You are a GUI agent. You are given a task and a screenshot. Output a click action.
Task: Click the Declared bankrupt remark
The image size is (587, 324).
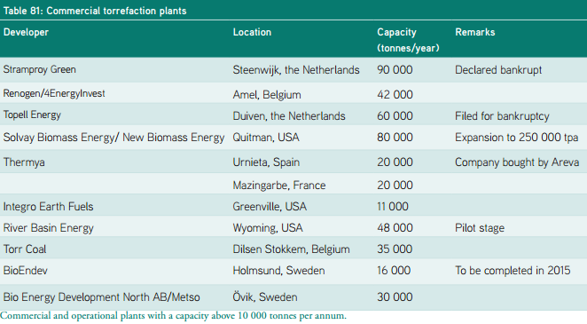click(x=498, y=69)
